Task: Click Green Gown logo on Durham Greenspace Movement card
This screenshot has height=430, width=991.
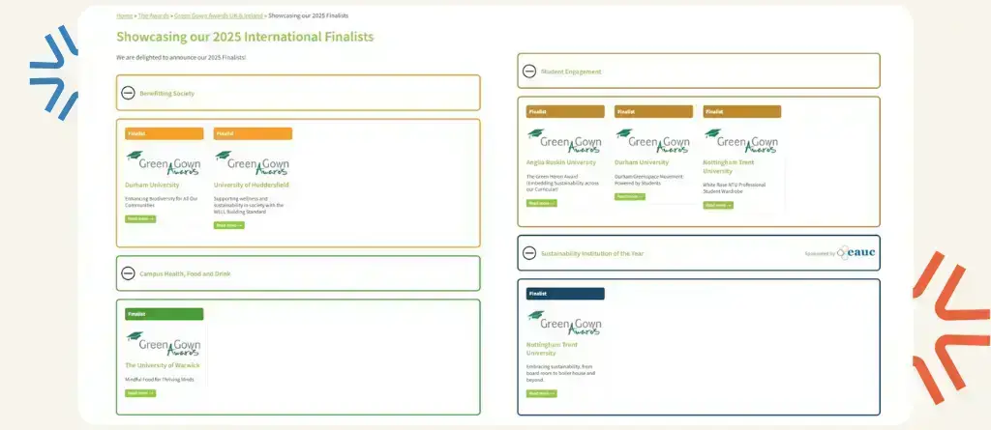Action: [x=653, y=141]
